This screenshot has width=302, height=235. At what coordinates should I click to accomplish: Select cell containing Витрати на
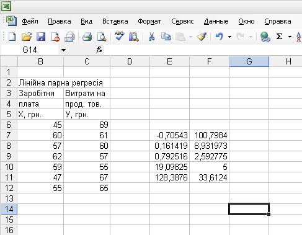(x=87, y=93)
